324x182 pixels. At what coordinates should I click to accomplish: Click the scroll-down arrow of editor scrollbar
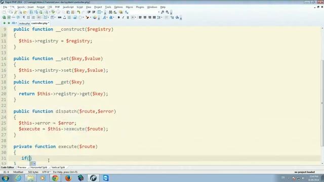322,163
